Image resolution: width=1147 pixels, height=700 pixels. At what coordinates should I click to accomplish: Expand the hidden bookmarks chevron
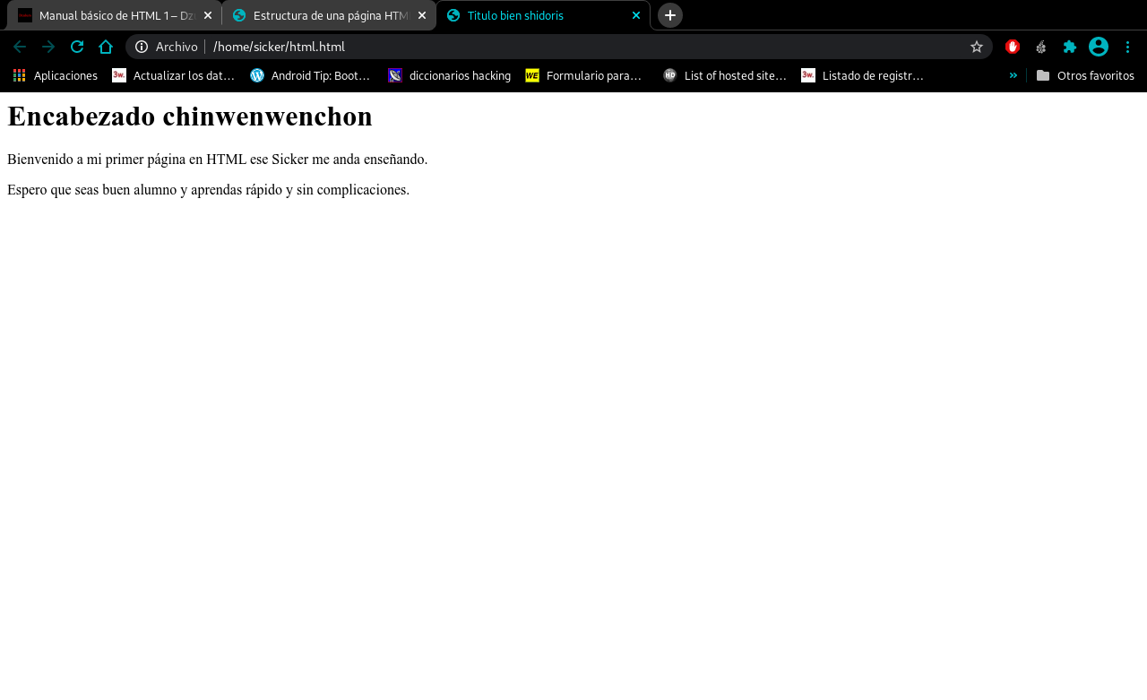[x=1013, y=75]
